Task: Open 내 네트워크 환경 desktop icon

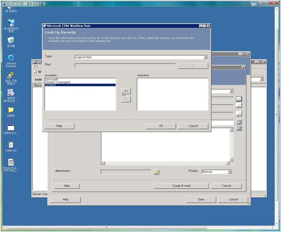Action: 11,26
